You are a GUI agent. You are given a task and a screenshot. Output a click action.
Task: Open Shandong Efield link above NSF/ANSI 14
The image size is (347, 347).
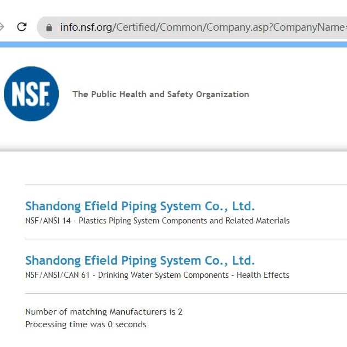coord(140,206)
